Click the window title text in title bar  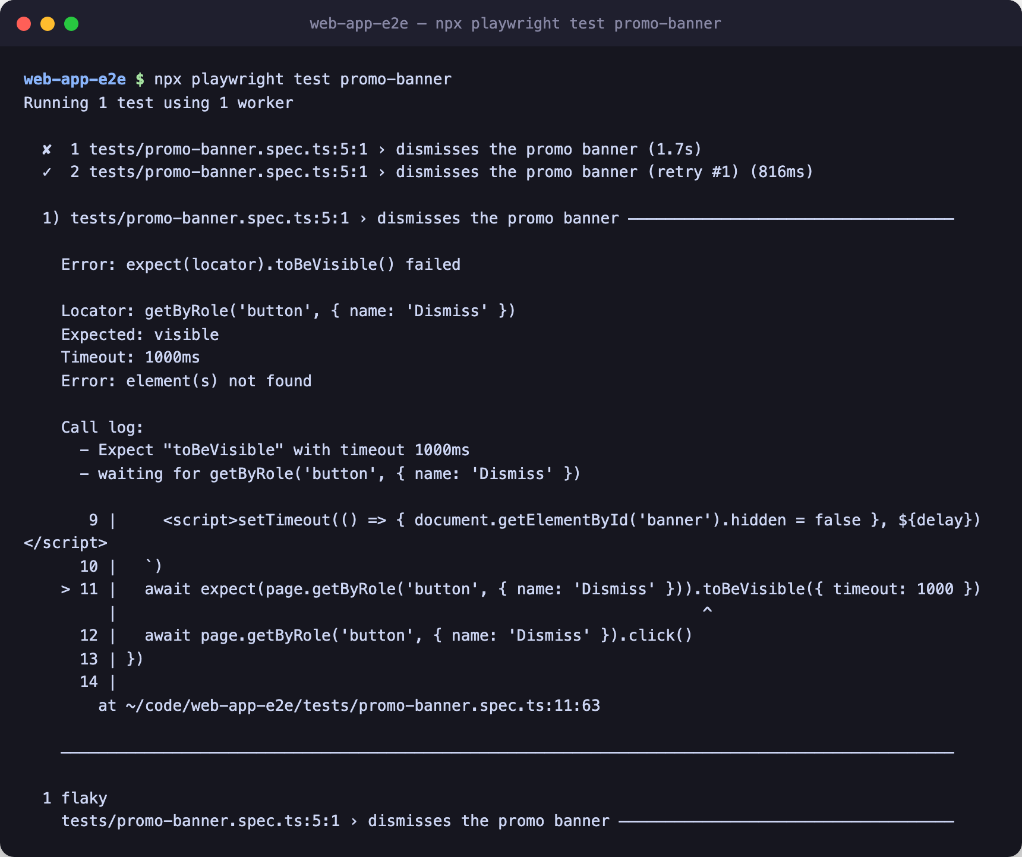pyautogui.click(x=515, y=24)
